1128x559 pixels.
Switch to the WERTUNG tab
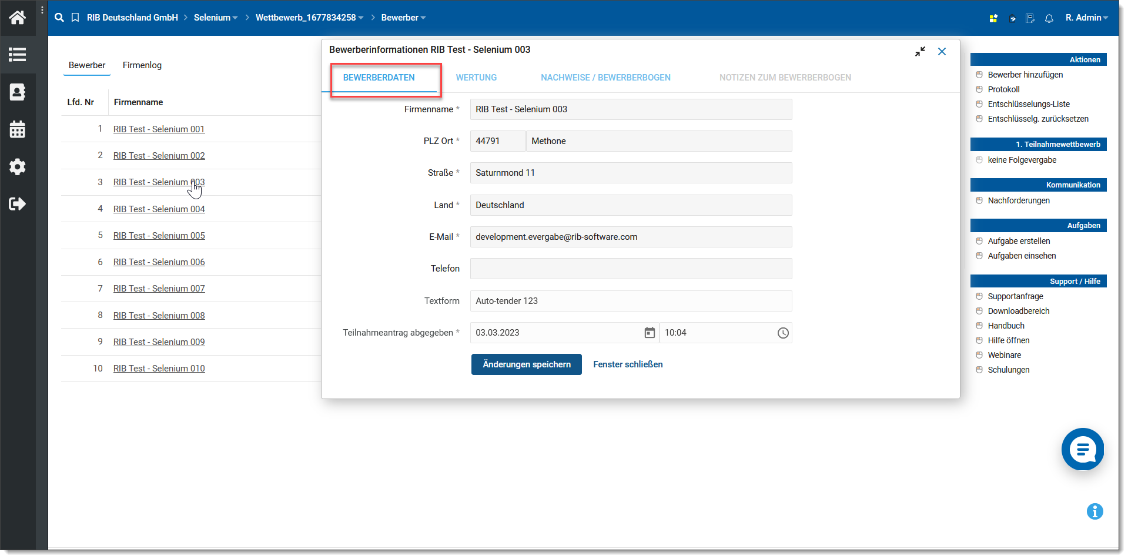tap(476, 78)
